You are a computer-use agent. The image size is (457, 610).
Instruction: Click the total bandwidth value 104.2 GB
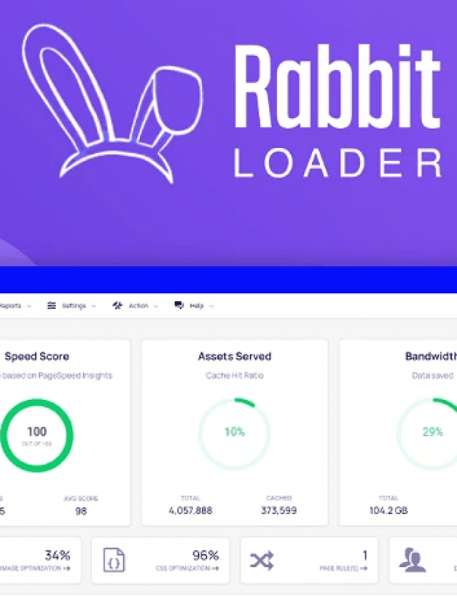coord(388,511)
